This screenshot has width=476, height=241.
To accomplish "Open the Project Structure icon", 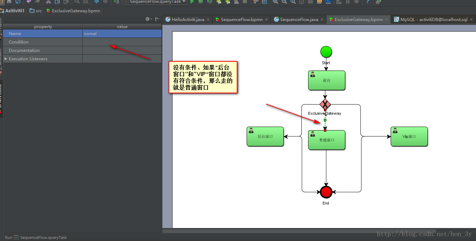I will [x=265, y=1].
